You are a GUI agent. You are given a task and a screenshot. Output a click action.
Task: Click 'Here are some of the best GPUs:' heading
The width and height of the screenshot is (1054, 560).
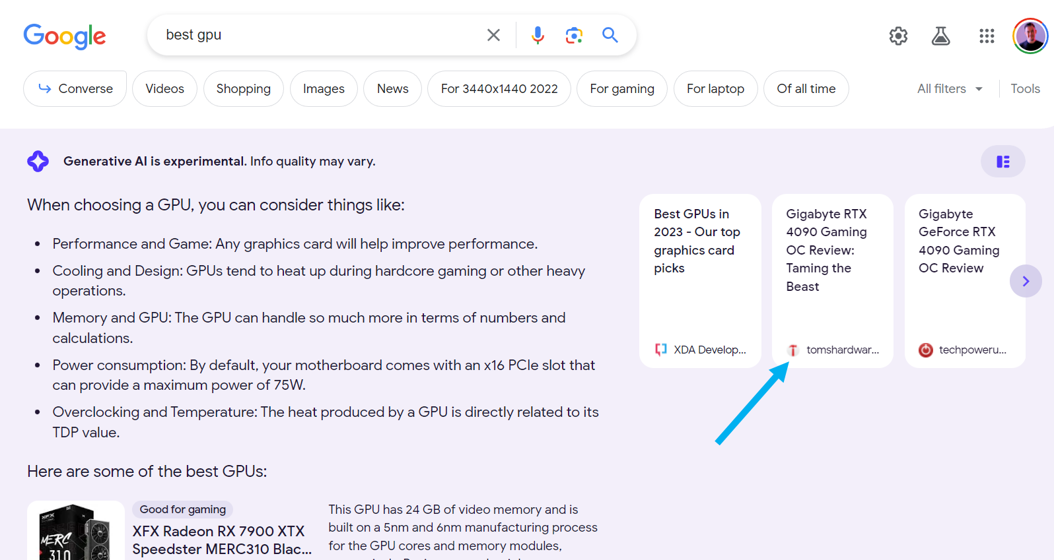(147, 472)
